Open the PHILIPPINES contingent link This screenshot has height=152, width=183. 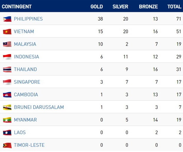point(28,19)
